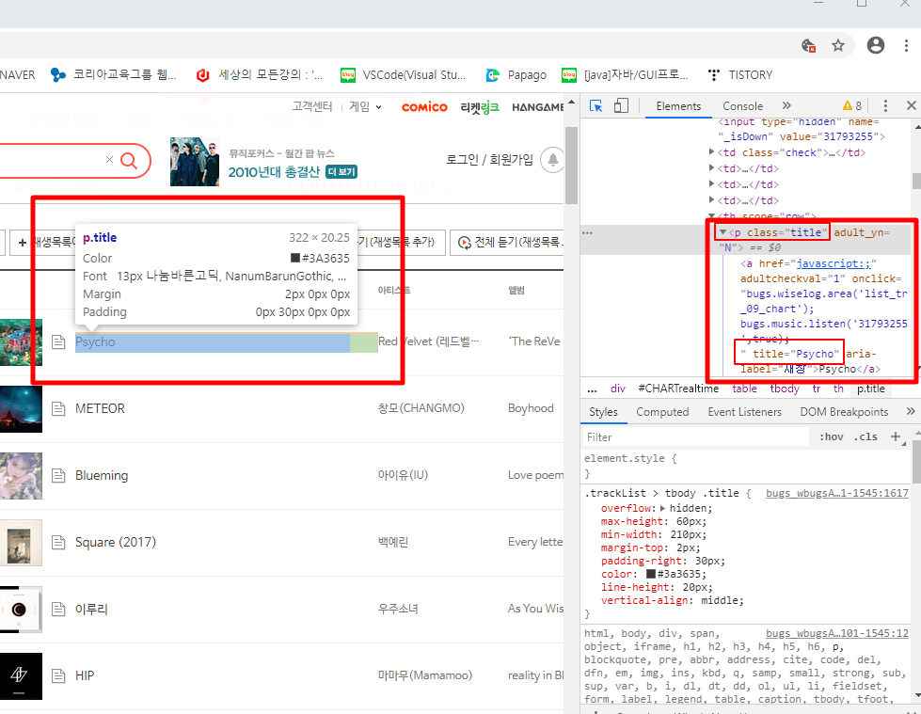Click the magnifier search icon
This screenshot has width=921, height=714.
[129, 160]
